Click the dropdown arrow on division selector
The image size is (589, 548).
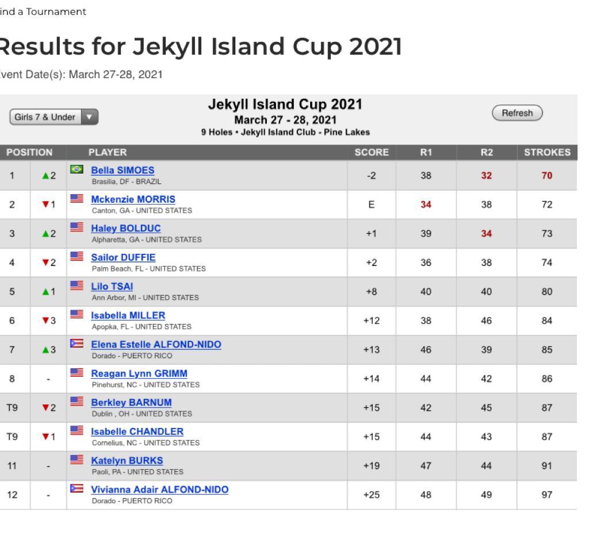pos(89,117)
